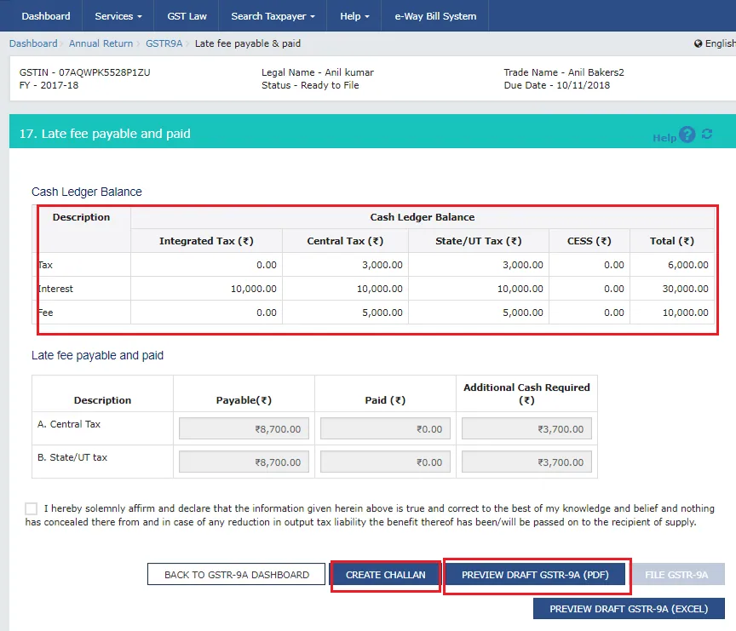Click Fee row State/UT Tax 5,000.00

pyautogui.click(x=522, y=313)
